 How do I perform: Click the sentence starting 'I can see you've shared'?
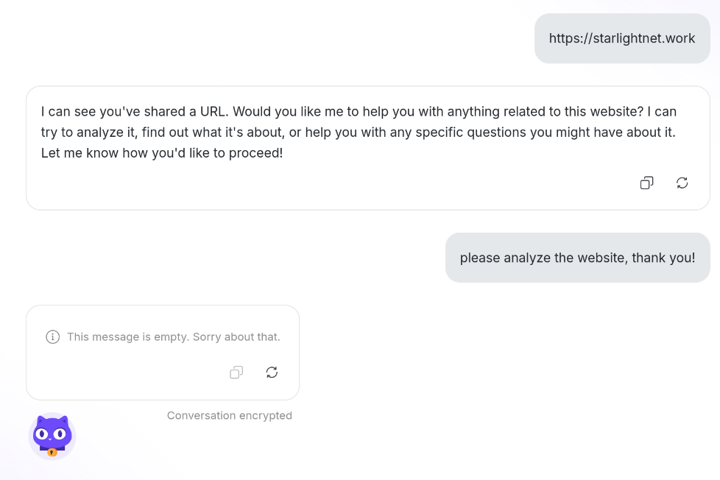pyautogui.click(x=135, y=112)
